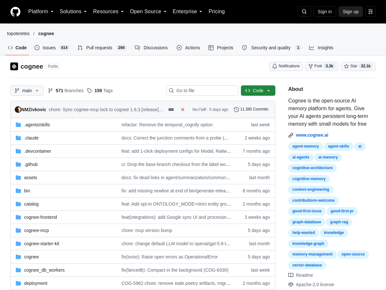Open the 11,385 Commits history
The image size is (386, 290).
[251, 110]
